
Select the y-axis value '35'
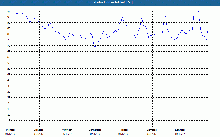(9, 86)
